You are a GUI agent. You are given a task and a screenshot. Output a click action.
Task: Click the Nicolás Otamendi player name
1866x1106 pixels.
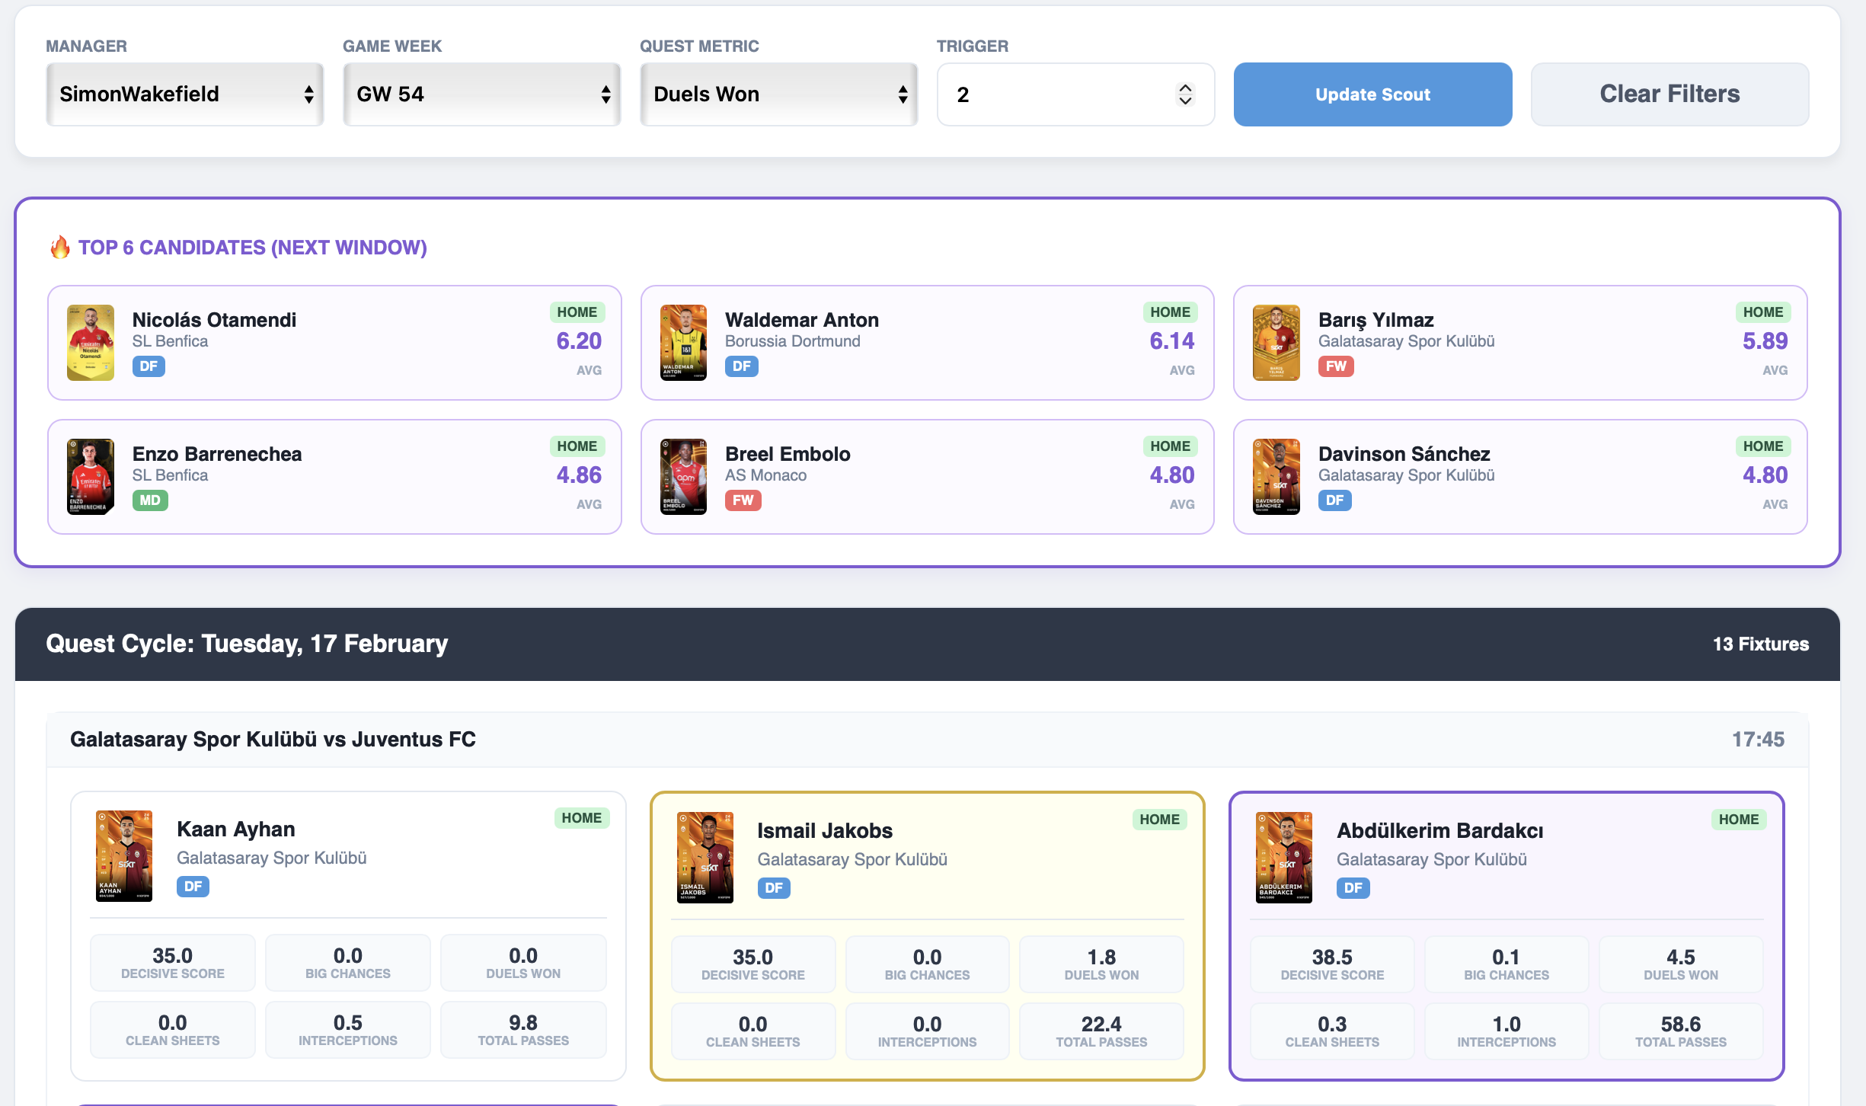[214, 320]
